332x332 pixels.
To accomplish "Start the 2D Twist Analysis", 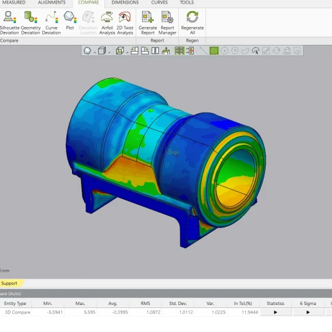I will [x=125, y=23].
